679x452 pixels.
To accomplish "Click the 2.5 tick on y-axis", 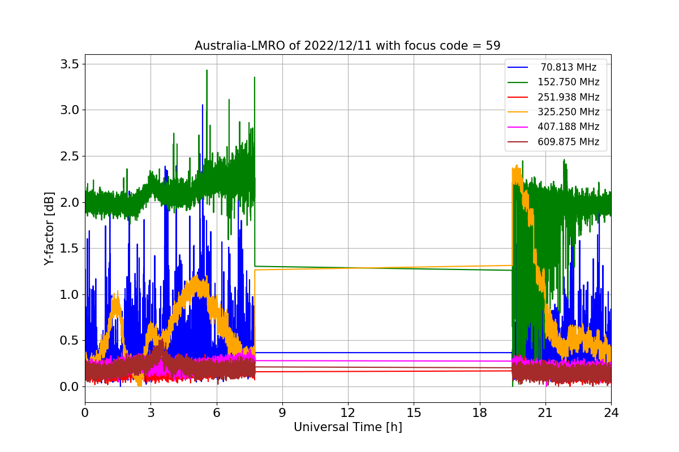I will click(x=68, y=156).
